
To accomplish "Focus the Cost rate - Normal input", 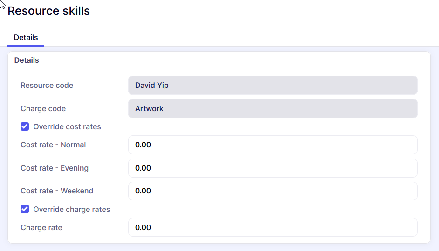I will pos(273,145).
